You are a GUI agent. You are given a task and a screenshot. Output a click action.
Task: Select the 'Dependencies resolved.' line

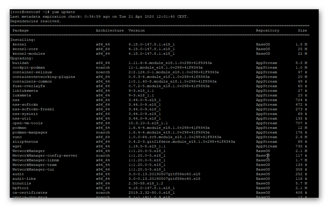[x=36, y=21]
